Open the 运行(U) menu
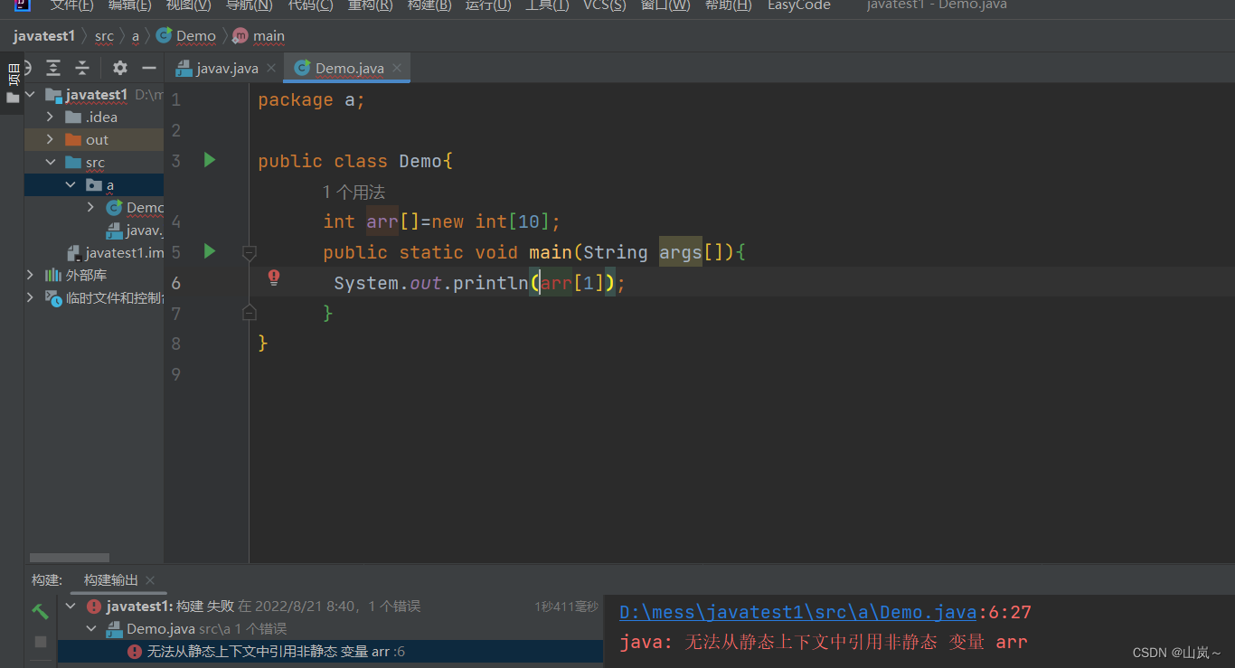This screenshot has width=1235, height=668. click(488, 5)
